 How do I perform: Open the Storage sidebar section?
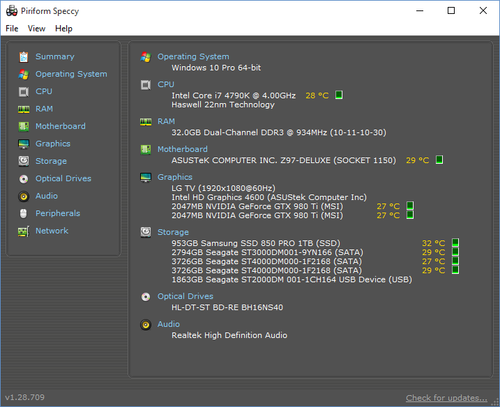point(51,161)
